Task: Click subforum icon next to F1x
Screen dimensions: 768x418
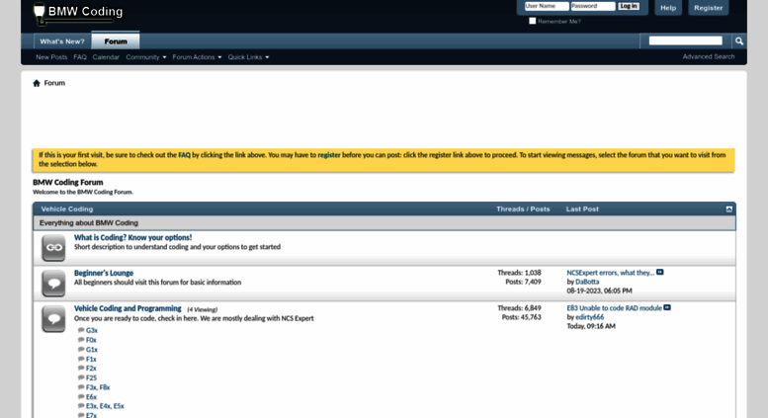Action: (x=81, y=359)
